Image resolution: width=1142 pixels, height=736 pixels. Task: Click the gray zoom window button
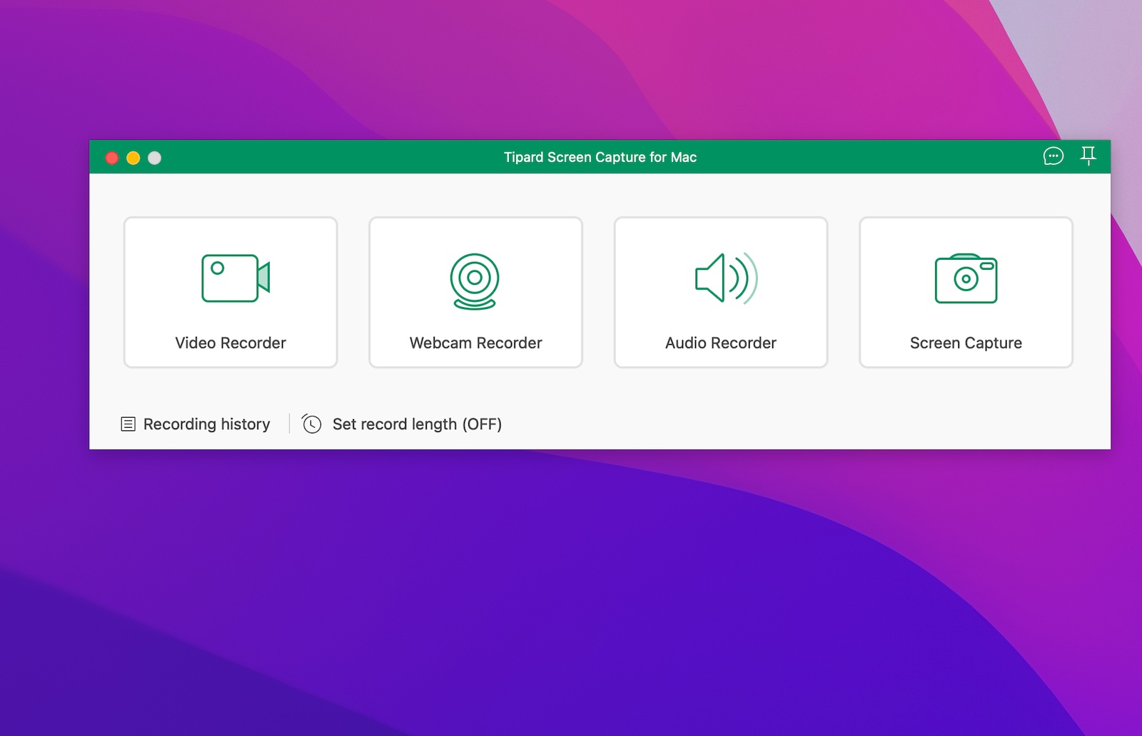[155, 158]
